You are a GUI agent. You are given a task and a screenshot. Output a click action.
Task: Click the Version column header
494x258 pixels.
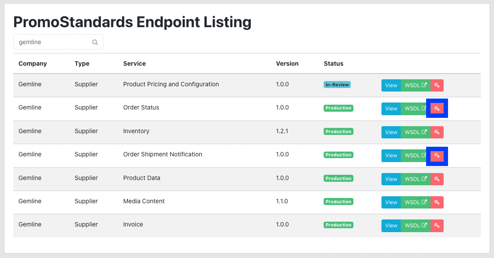pos(287,64)
